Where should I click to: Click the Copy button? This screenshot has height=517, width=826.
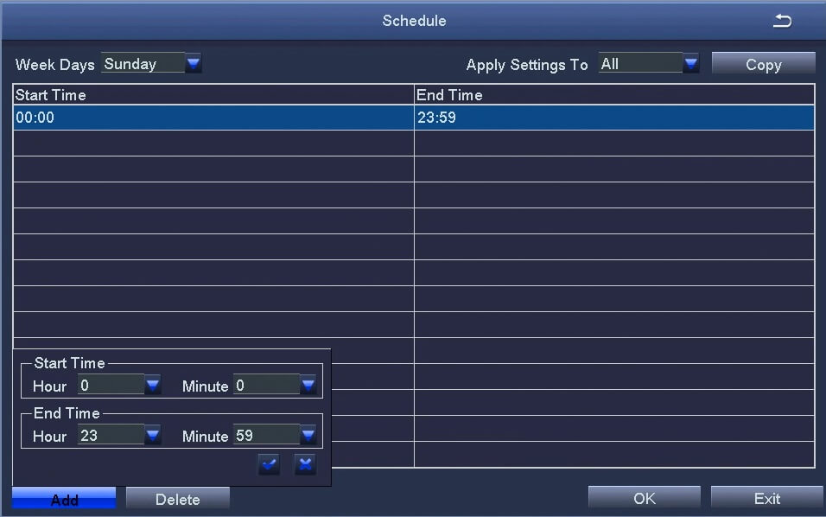pyautogui.click(x=763, y=64)
